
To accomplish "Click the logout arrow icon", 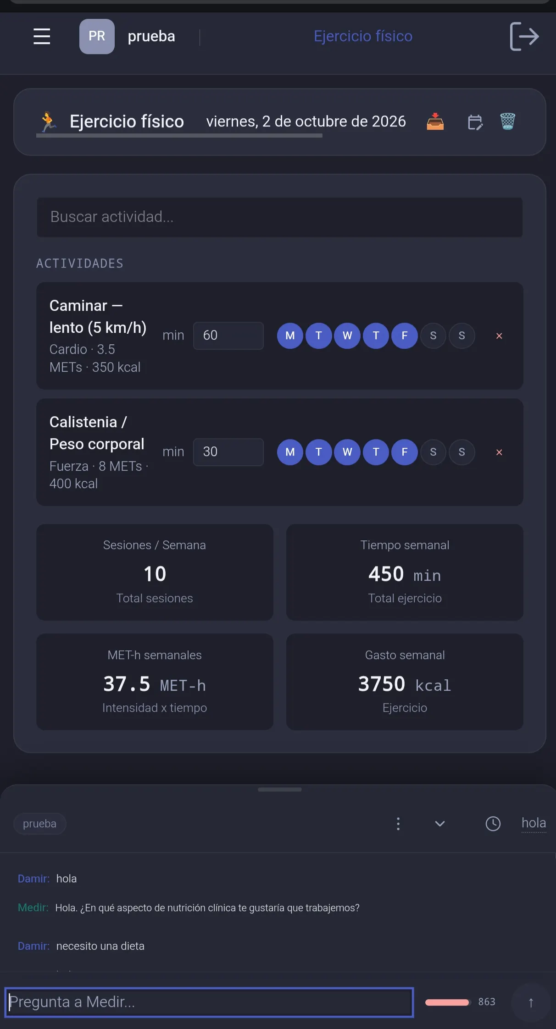I will (x=524, y=36).
